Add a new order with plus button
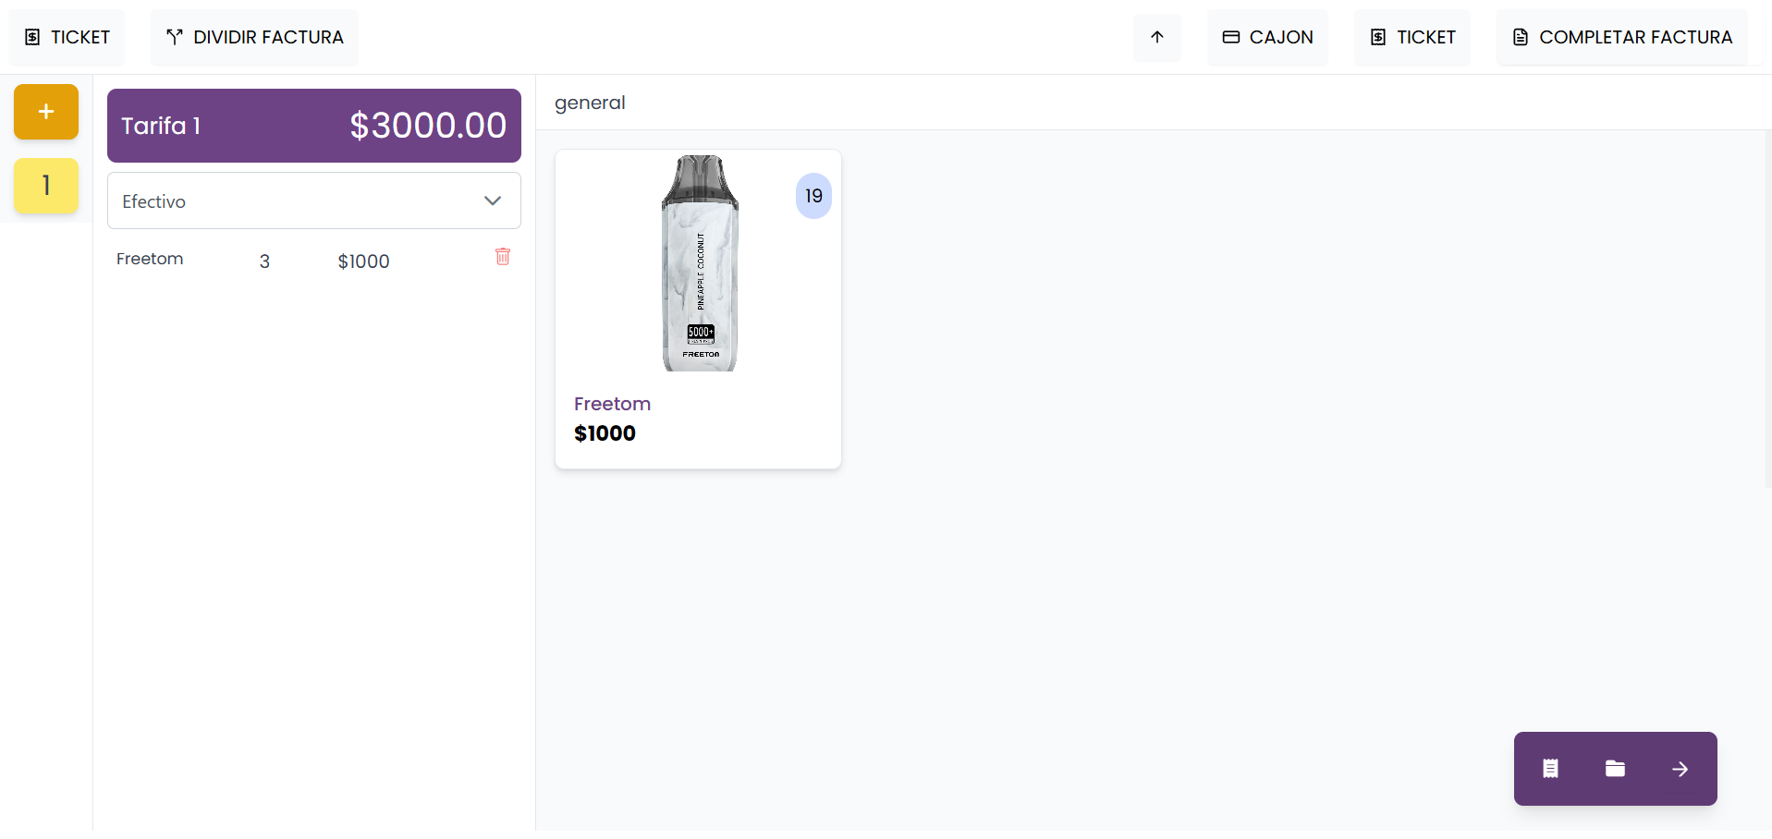 coord(46,112)
